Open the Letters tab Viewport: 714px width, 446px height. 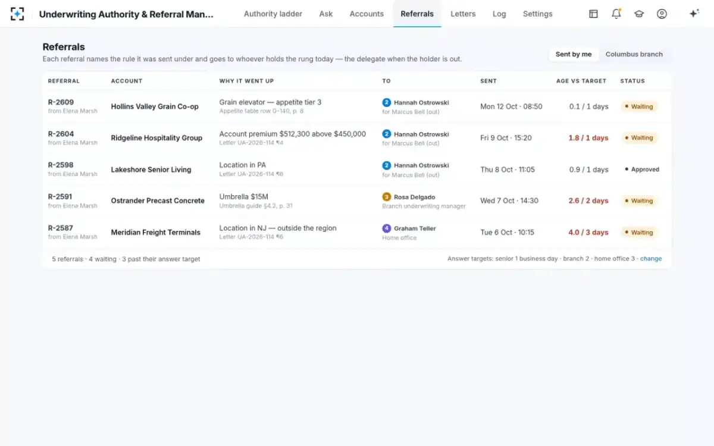(463, 14)
